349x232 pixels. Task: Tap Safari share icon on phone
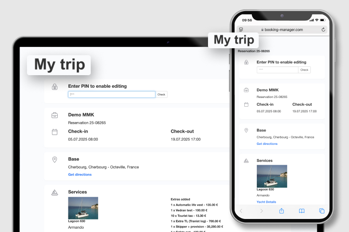282,211
